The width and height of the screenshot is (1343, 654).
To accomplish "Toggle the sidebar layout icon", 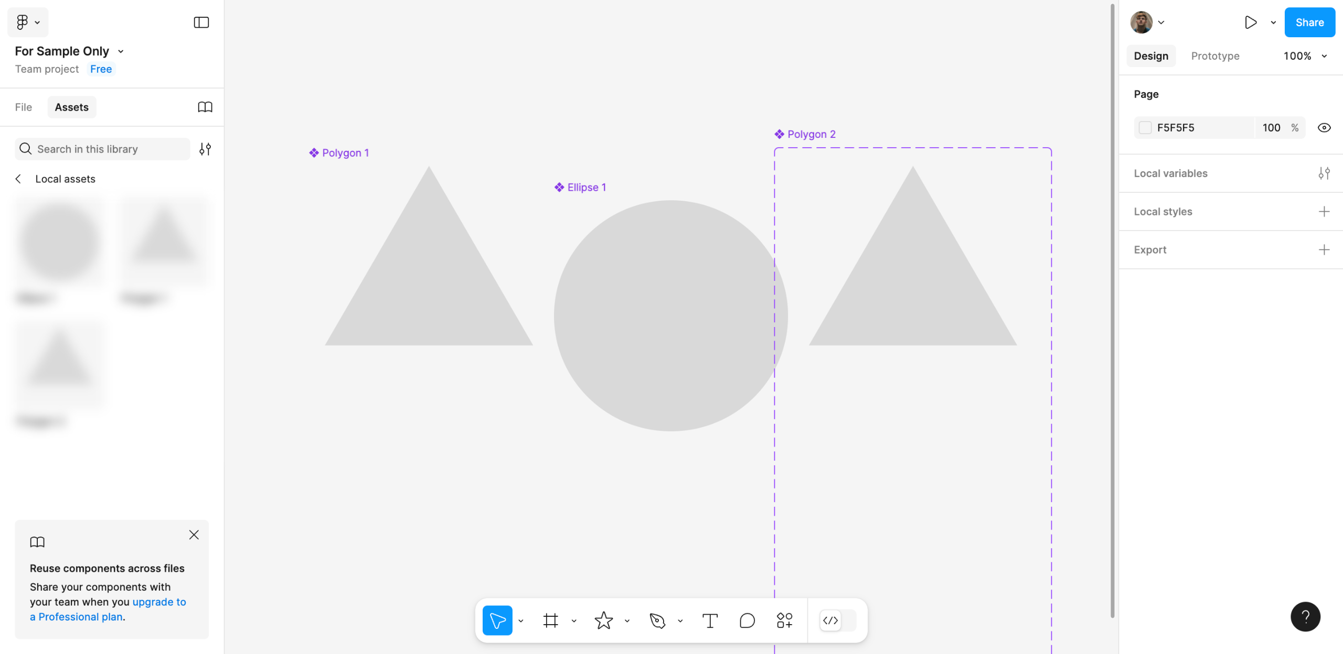I will (x=201, y=22).
